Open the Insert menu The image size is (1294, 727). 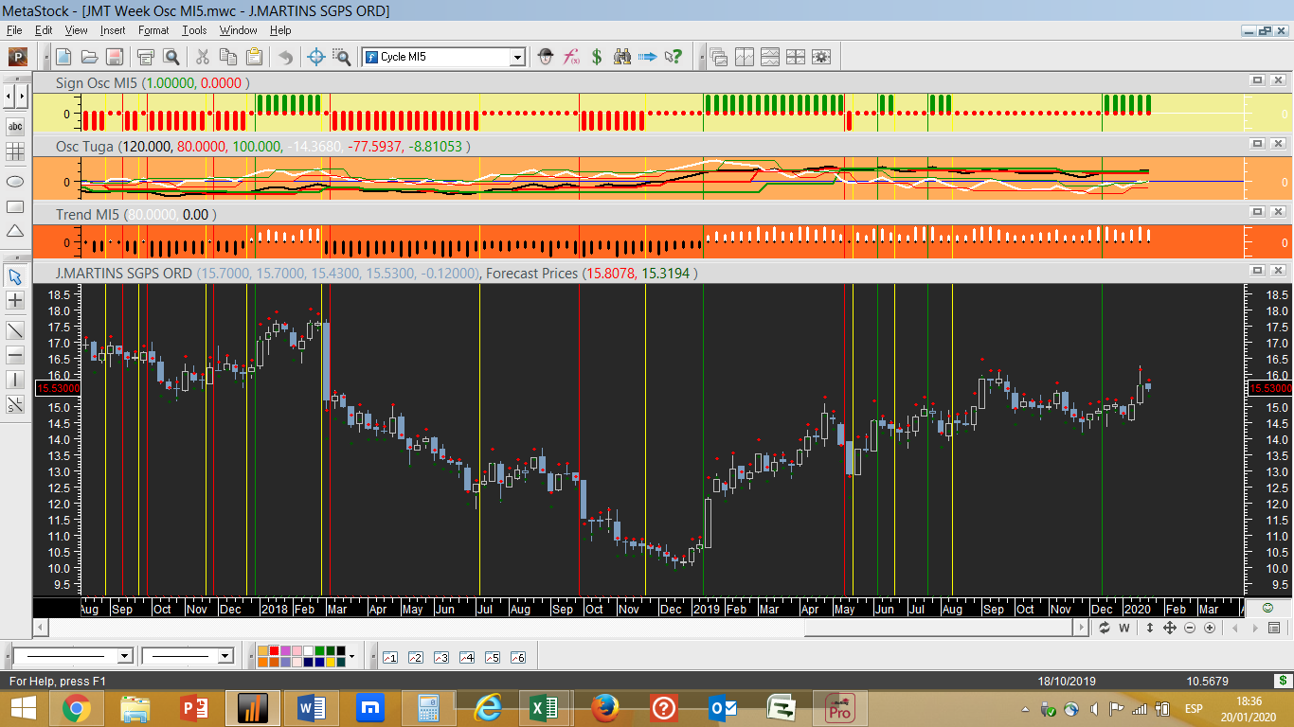113,30
